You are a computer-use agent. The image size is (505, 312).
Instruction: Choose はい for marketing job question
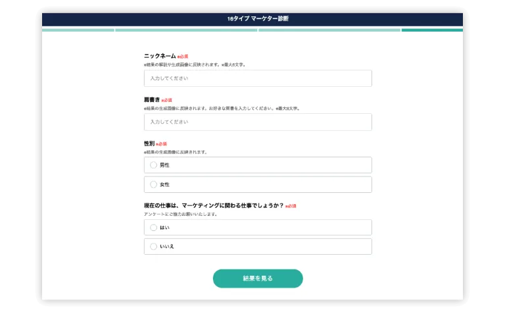click(154, 228)
